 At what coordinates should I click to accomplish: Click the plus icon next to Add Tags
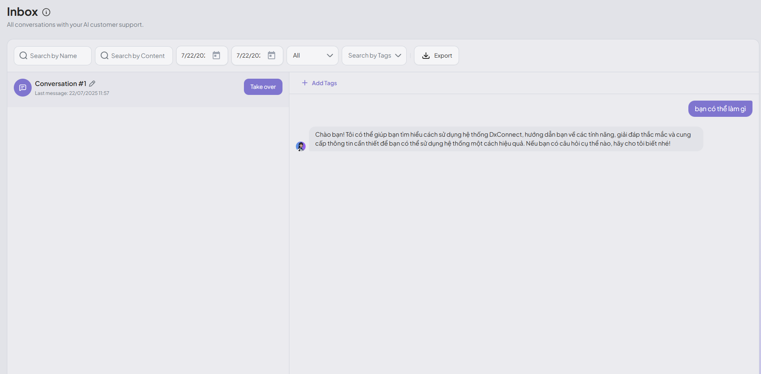click(305, 83)
